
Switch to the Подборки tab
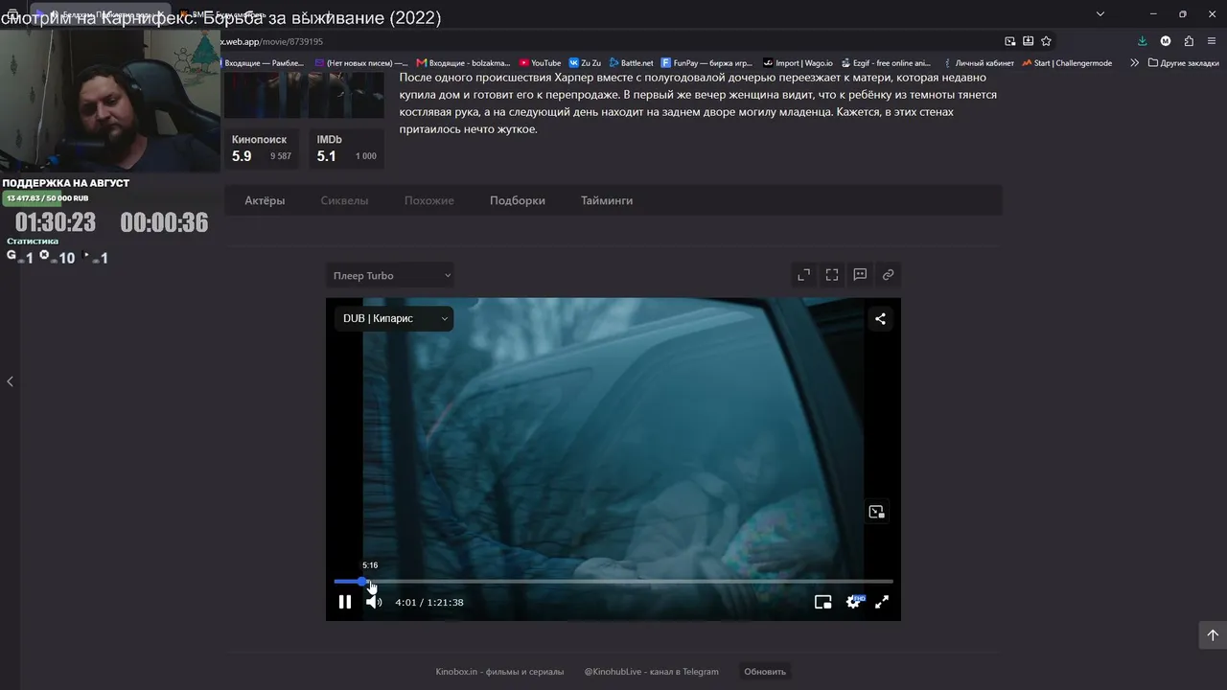[x=518, y=200]
